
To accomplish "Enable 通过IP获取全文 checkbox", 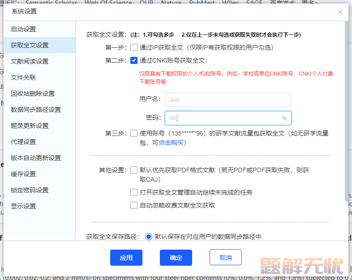I will pos(134,47).
